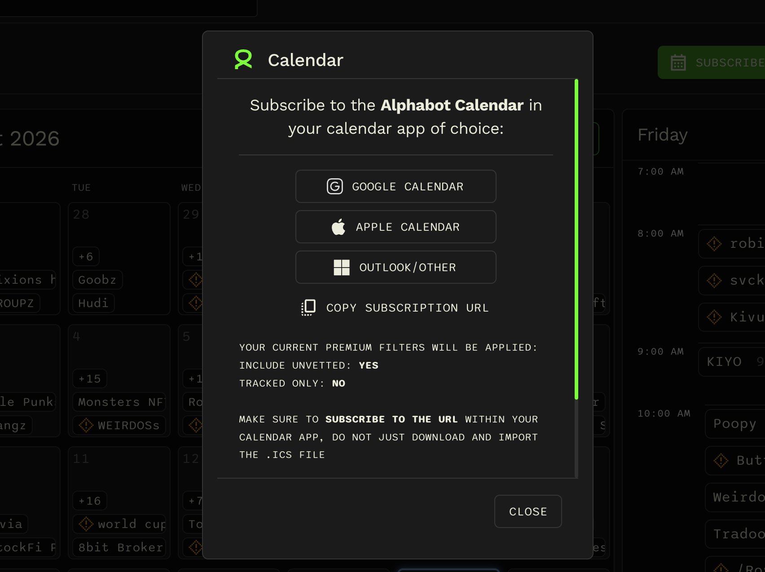
Task: Open the world cup event on day 11
Action: coord(119,524)
